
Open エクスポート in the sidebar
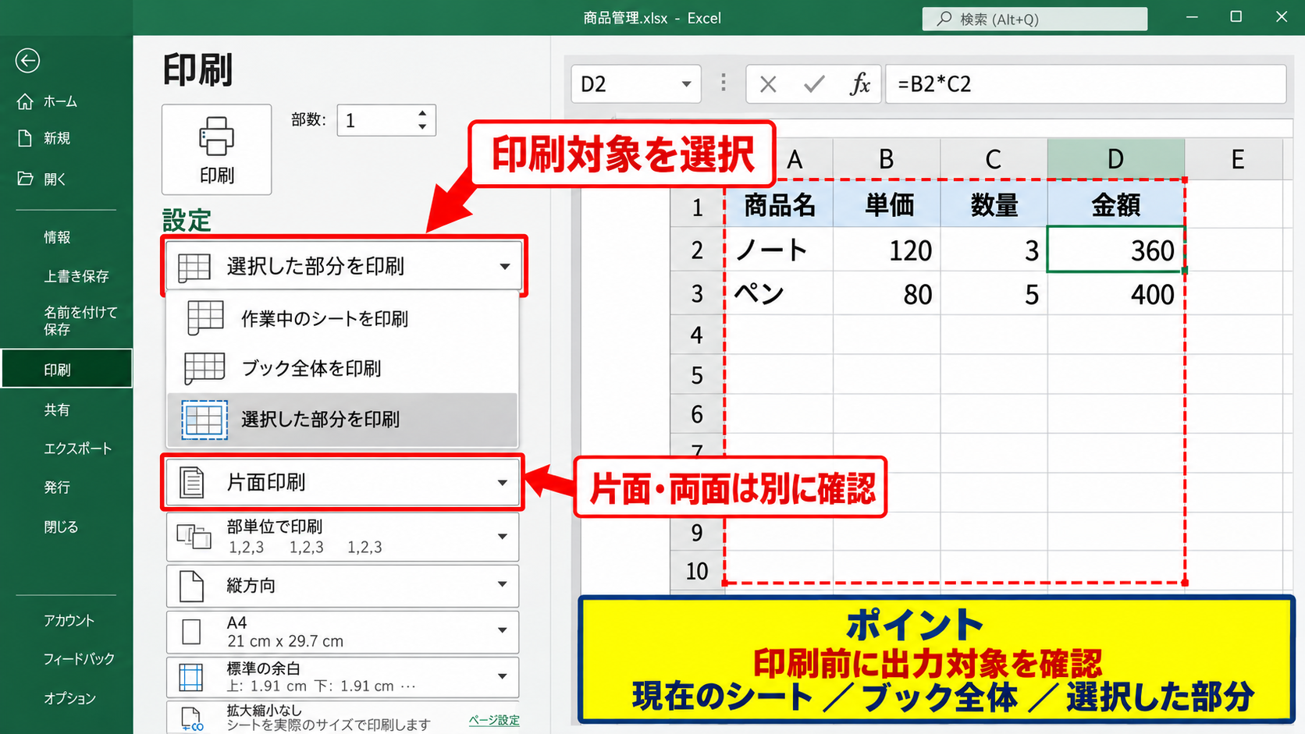pos(78,449)
